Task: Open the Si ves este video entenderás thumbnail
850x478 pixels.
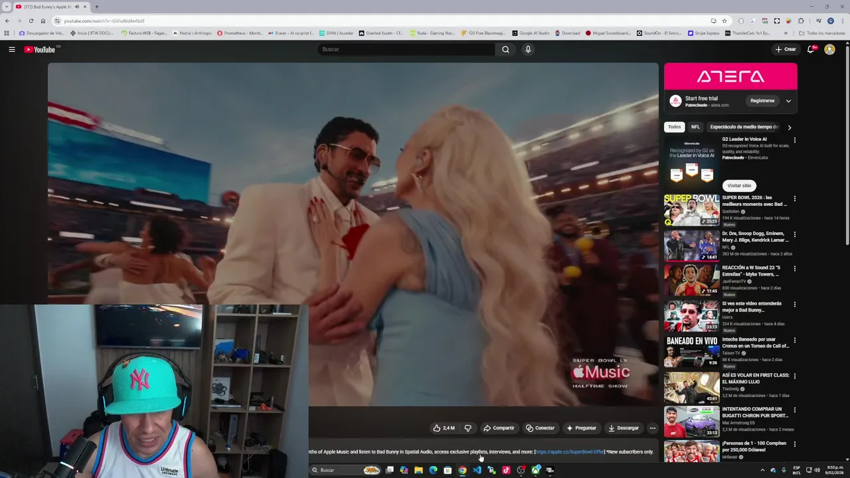Action: point(691,316)
